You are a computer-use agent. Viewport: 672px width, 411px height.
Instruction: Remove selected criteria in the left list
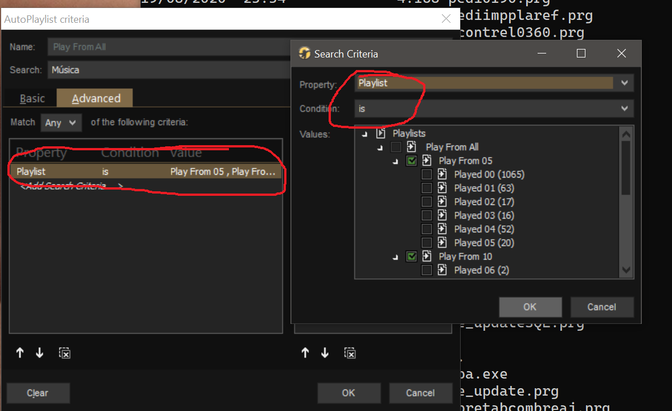[x=64, y=353]
